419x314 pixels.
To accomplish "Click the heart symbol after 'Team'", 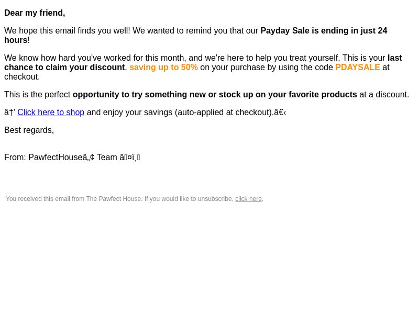I will [x=130, y=158].
